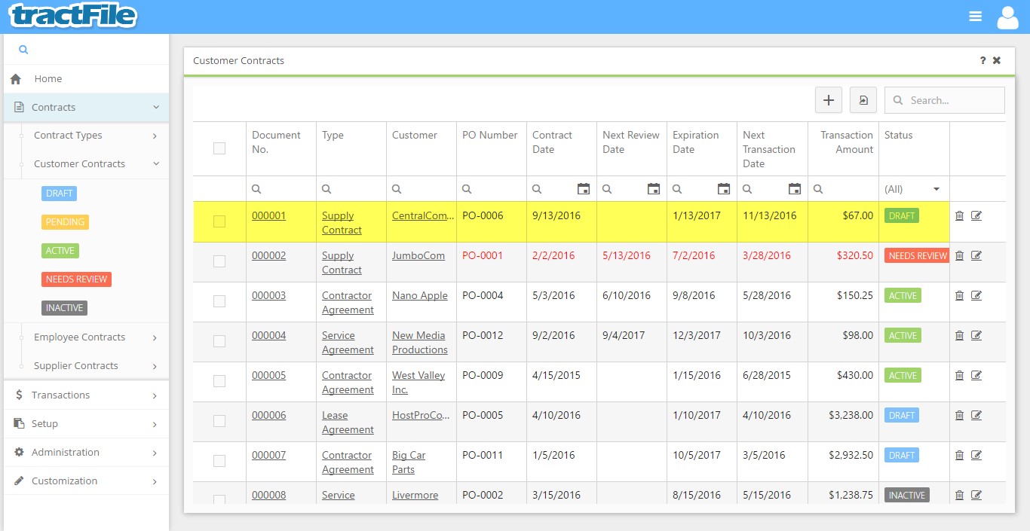This screenshot has width=1030, height=531.
Task: Click the Setup clipboard icon
Action: point(19,424)
